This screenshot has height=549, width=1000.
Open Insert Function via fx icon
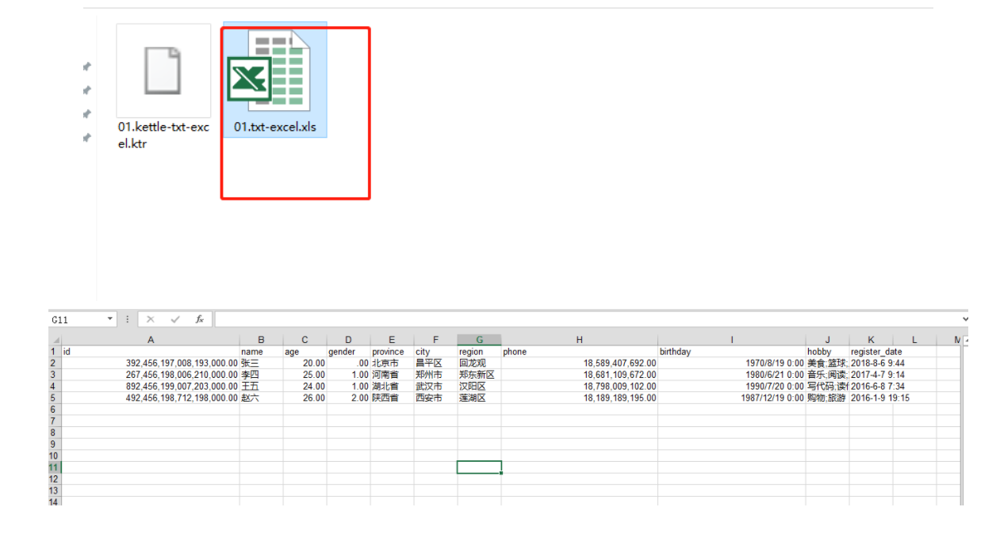(200, 319)
